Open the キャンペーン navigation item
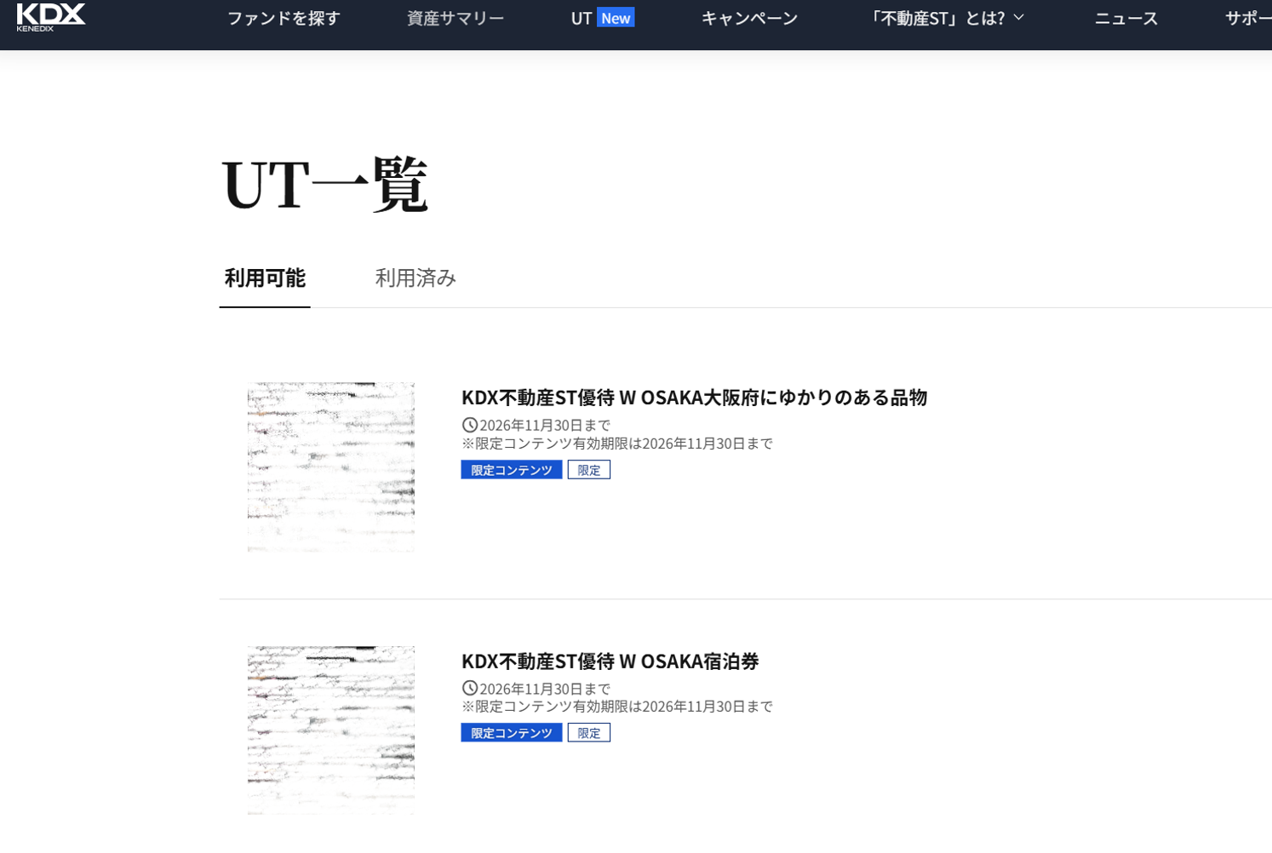1272x853 pixels. point(749,18)
